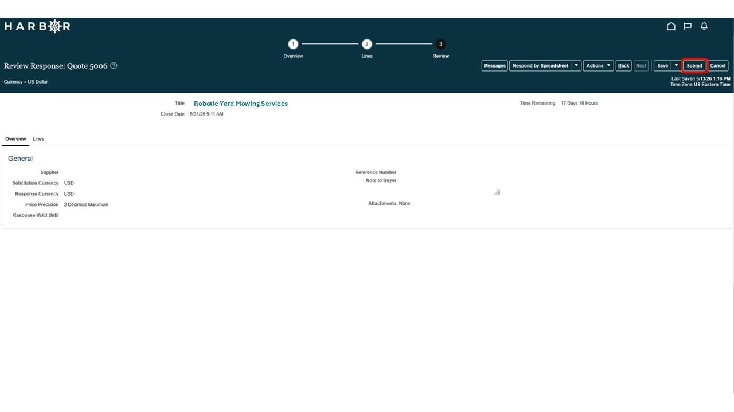Click the 'Currency = US Dollar' text
Screen dimensions: 734x412
26,82
